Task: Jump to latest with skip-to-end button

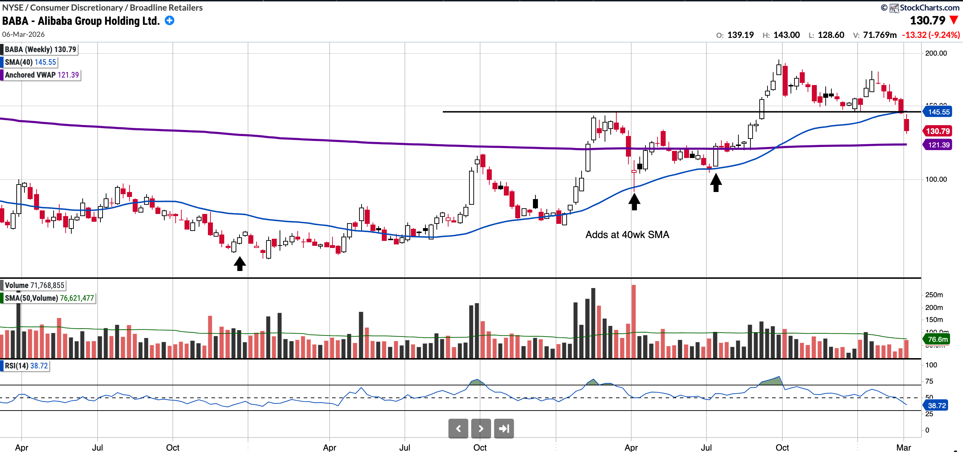Action: click(x=503, y=428)
